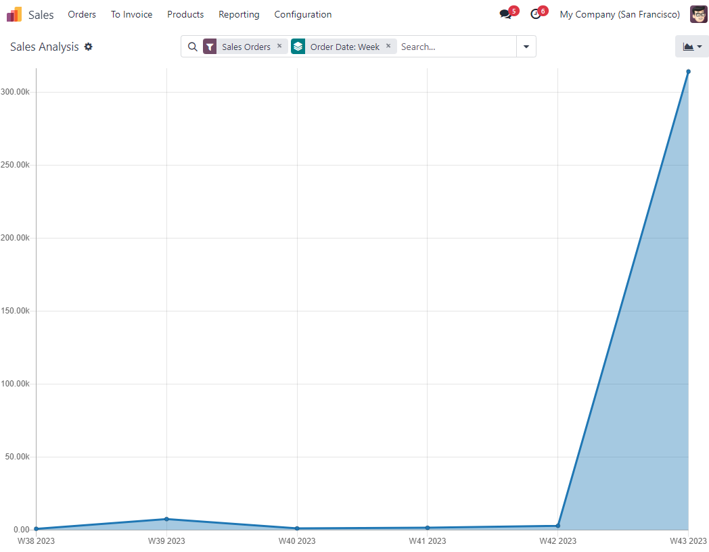709x552 pixels.
Task: Click into the Search... input field
Action: 456,47
